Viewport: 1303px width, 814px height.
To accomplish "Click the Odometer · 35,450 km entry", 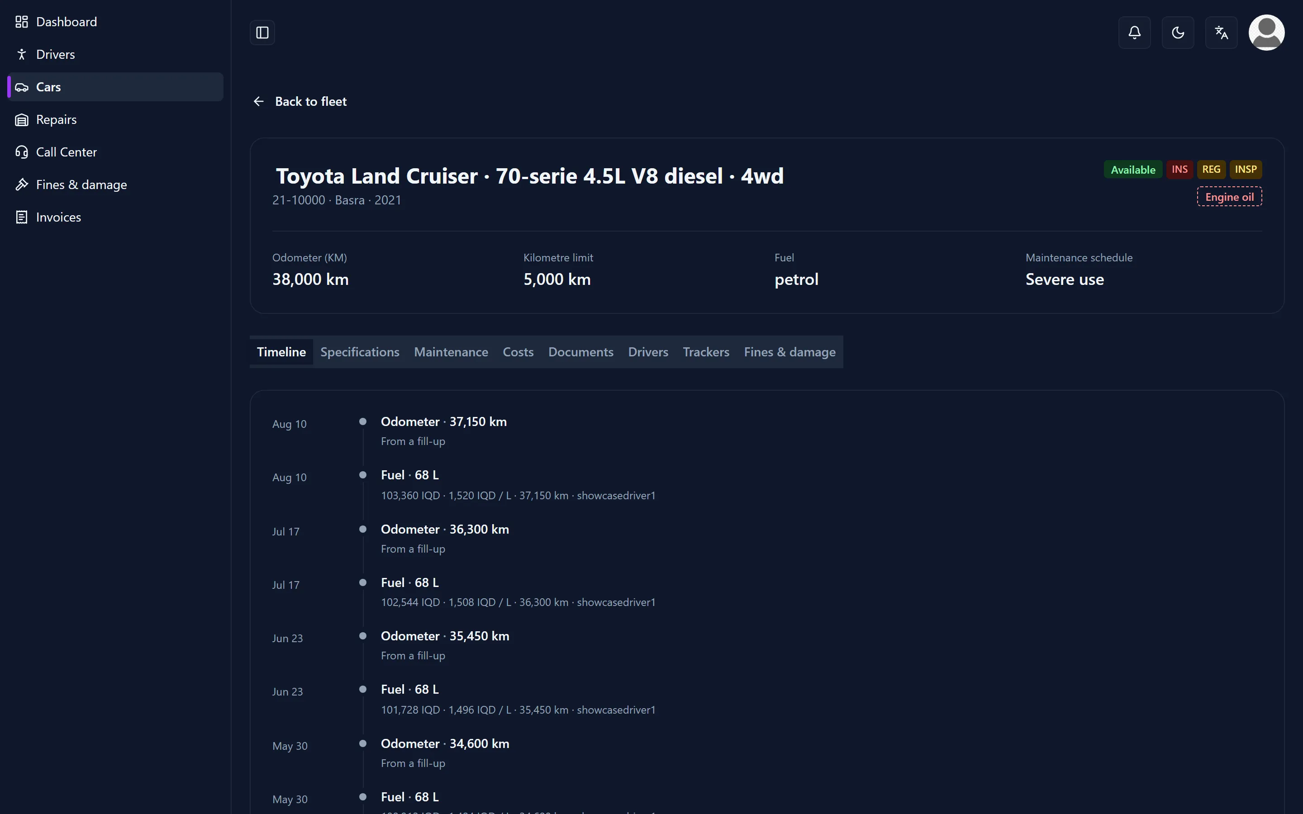I will (x=445, y=636).
